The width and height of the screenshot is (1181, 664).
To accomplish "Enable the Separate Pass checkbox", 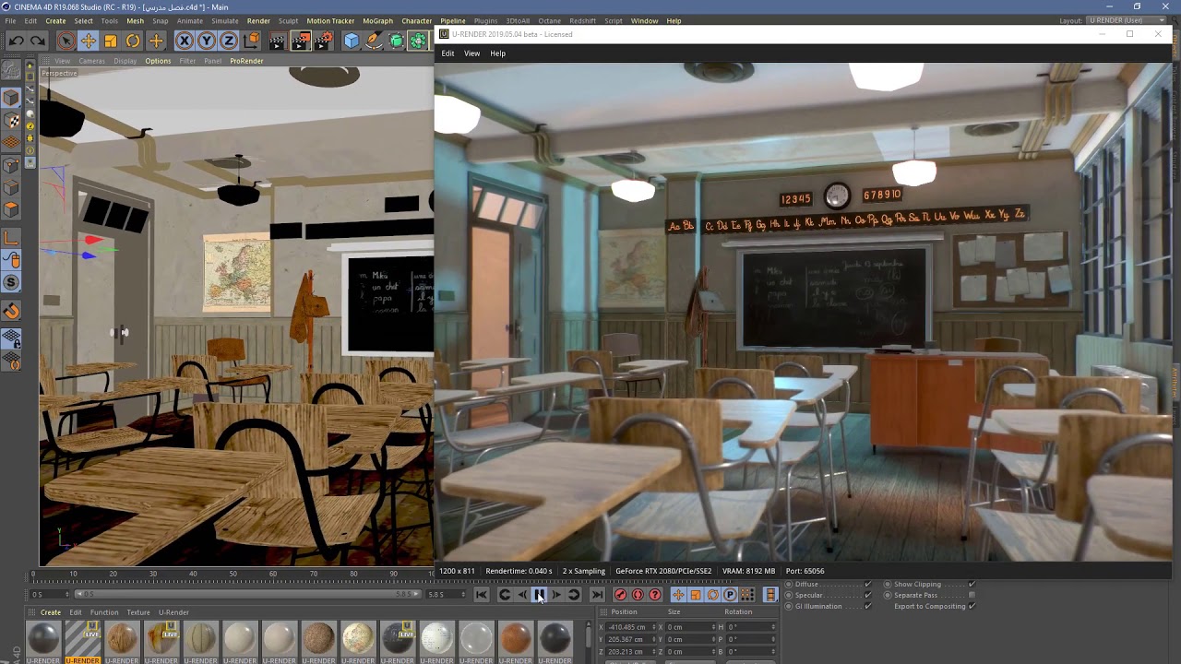I will pos(972,595).
